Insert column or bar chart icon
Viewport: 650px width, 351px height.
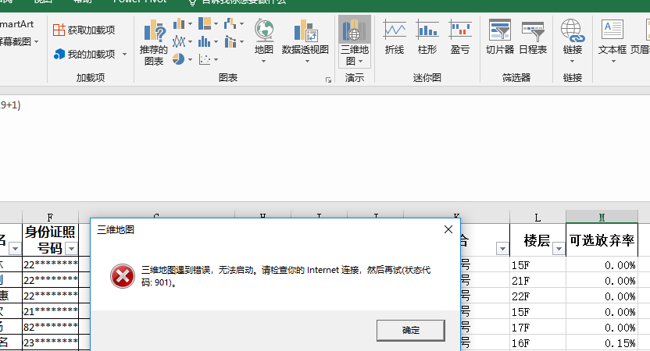pos(179,23)
